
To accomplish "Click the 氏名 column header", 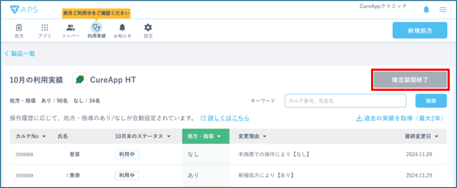I will click(x=63, y=136).
